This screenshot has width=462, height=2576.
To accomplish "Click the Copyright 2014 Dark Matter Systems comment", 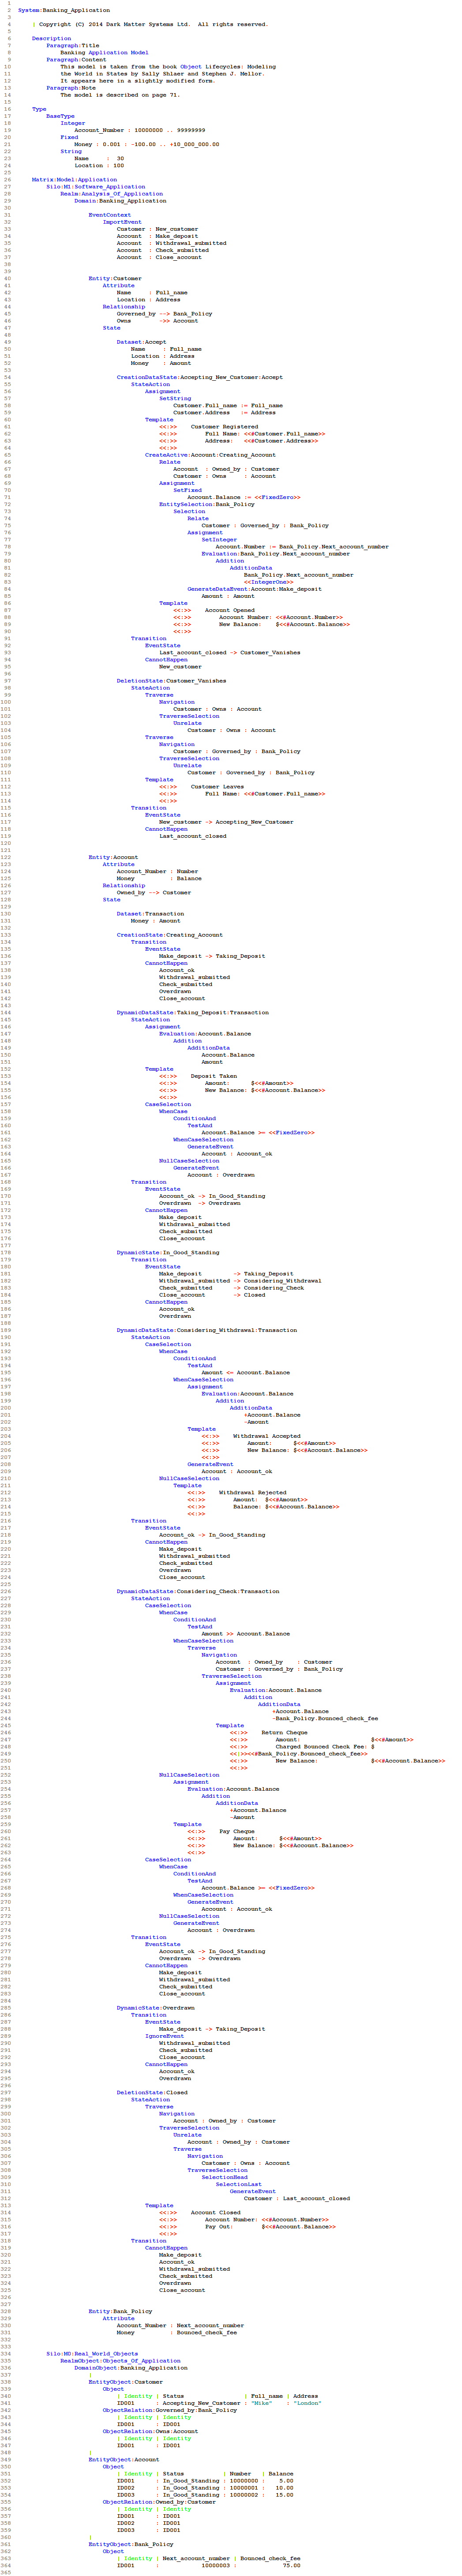I will [x=150, y=24].
